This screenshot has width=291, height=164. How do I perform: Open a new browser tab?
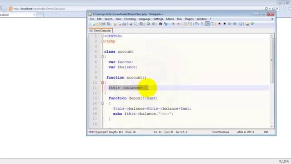(x=40, y=15)
